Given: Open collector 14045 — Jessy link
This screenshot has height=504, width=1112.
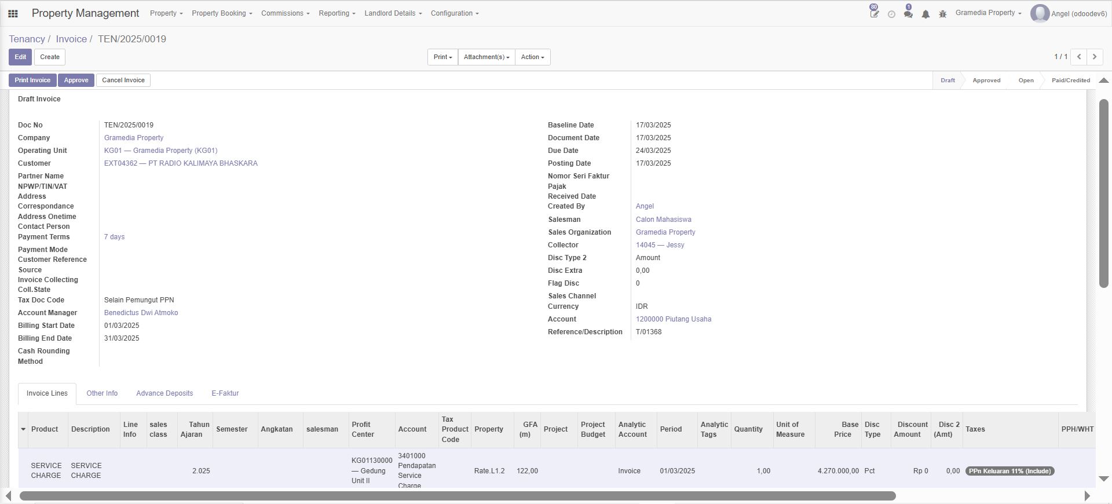Looking at the screenshot, I should pos(660,245).
